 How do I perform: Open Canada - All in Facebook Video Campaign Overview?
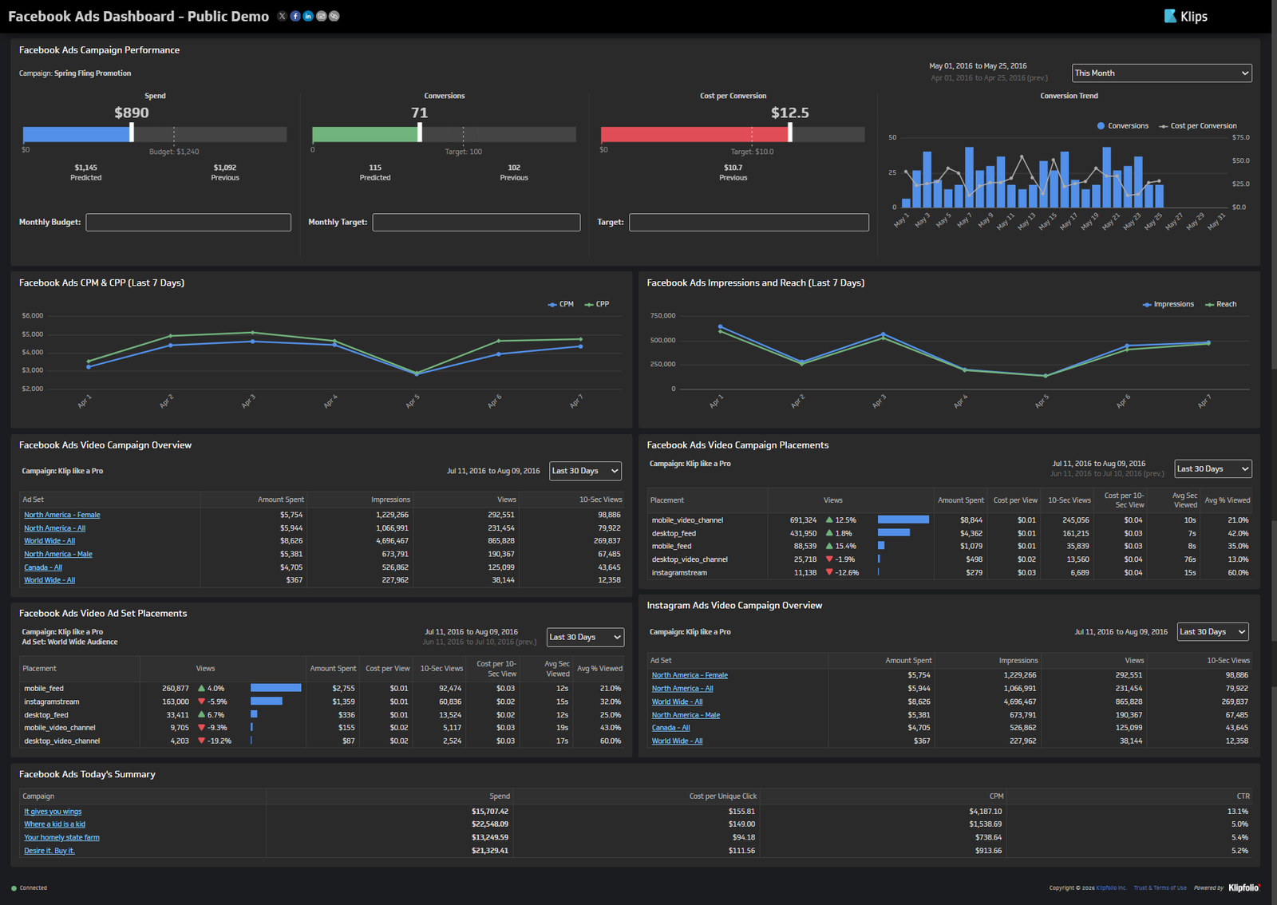click(43, 567)
